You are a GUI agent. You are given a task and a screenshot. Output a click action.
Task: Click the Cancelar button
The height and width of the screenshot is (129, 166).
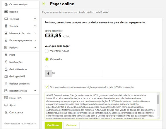[71, 125]
